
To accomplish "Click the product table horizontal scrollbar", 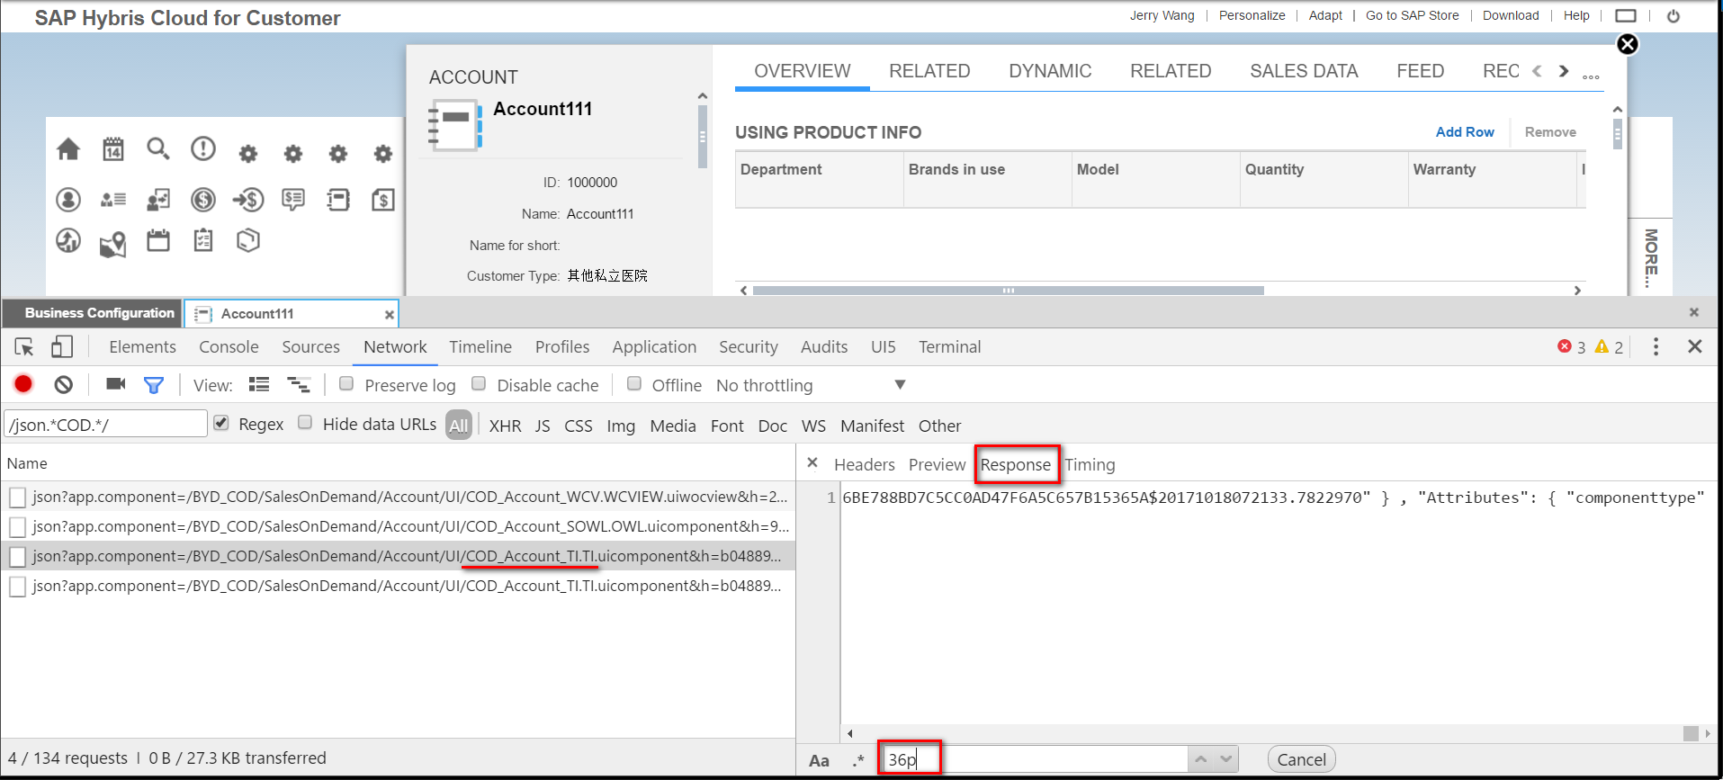I will (x=1008, y=291).
